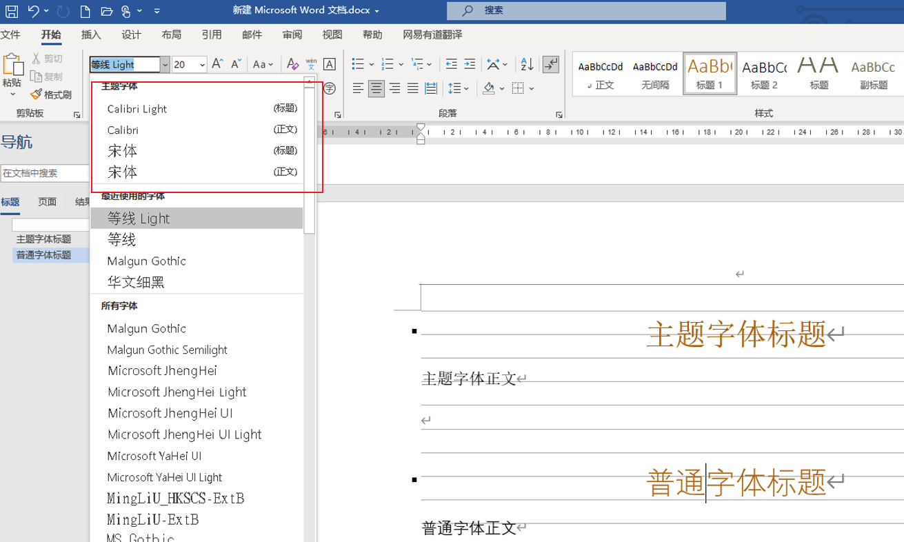Decrease paragraph indent

(x=451, y=64)
